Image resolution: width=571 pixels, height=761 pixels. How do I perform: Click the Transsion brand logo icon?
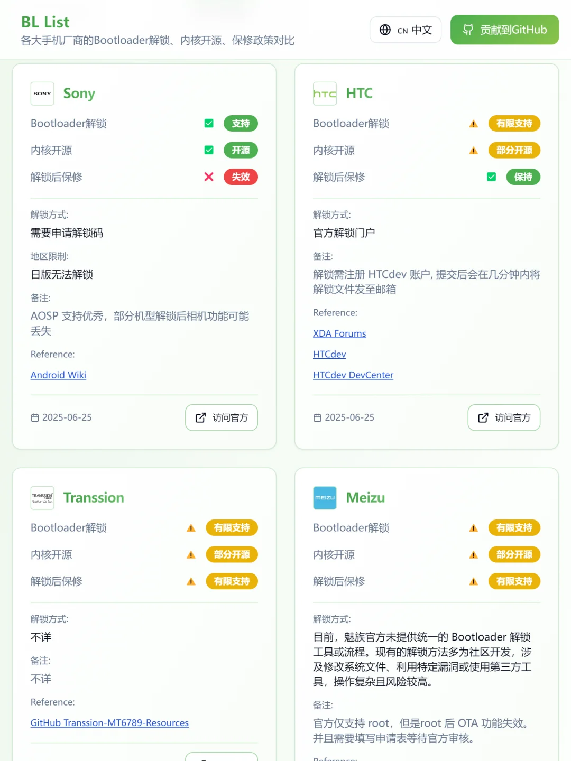[42, 497]
